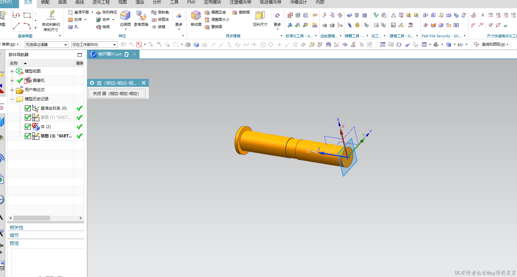
Task: Open the 标准化工具 group dropdown arrow
Action: tap(316, 36)
